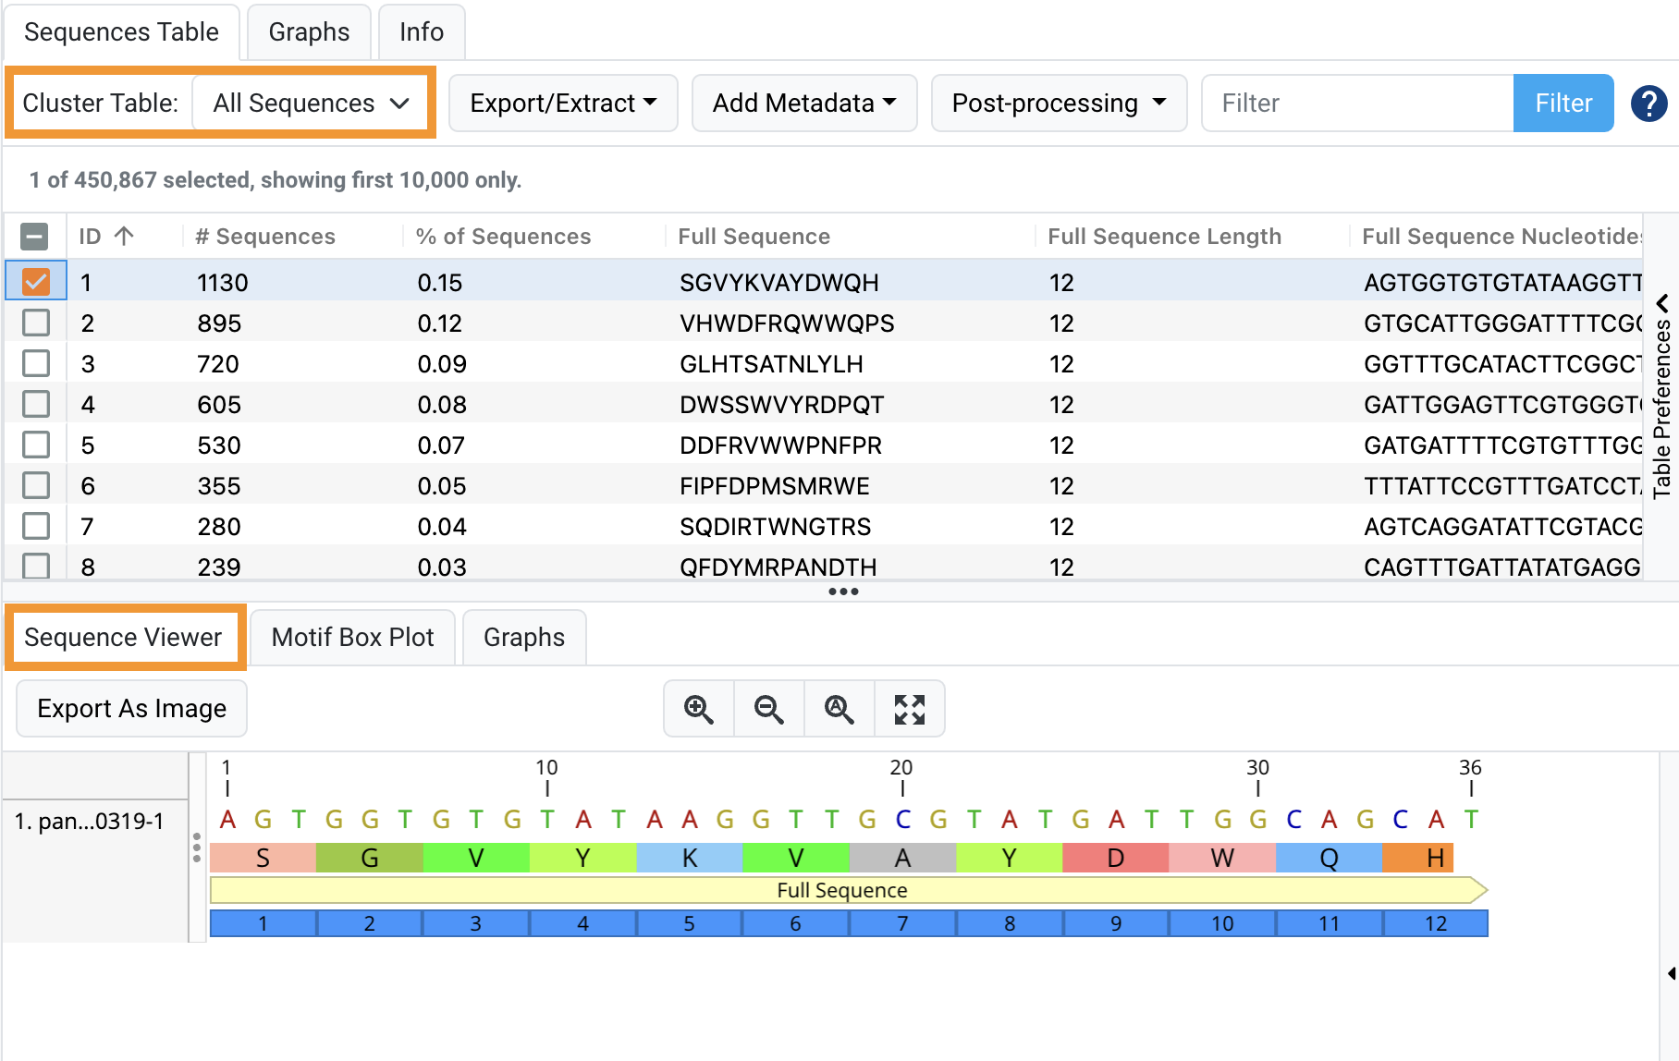
Task: Zoom in on the sequence viewer
Action: pyautogui.click(x=699, y=710)
